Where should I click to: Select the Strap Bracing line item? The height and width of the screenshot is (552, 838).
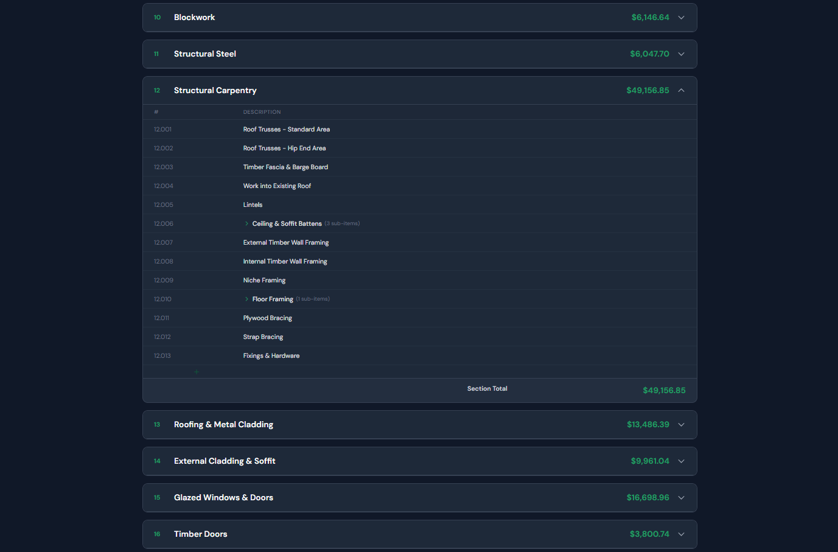(420, 337)
